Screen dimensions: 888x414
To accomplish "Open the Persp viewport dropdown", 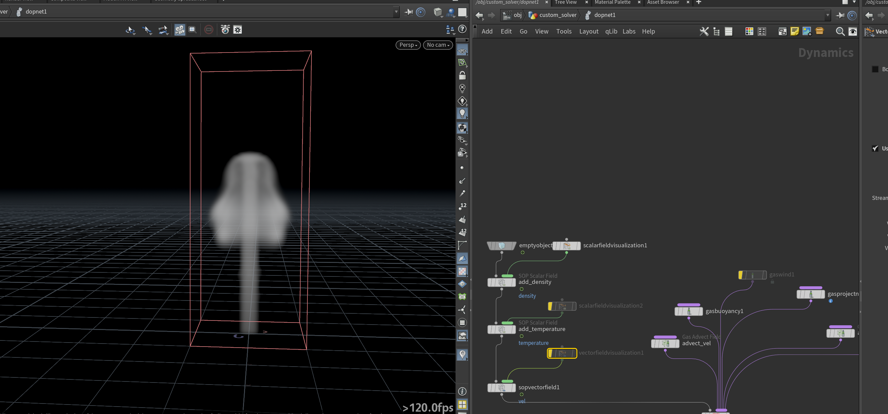I will click(x=408, y=45).
